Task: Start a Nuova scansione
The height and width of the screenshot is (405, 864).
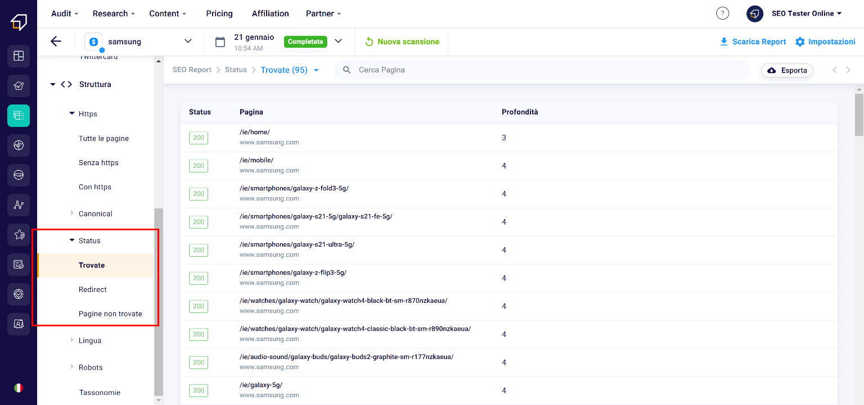Action: [402, 42]
